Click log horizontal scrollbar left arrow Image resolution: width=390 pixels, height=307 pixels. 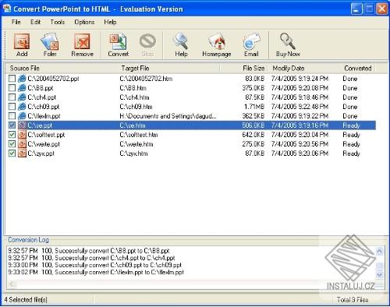click(x=12, y=284)
